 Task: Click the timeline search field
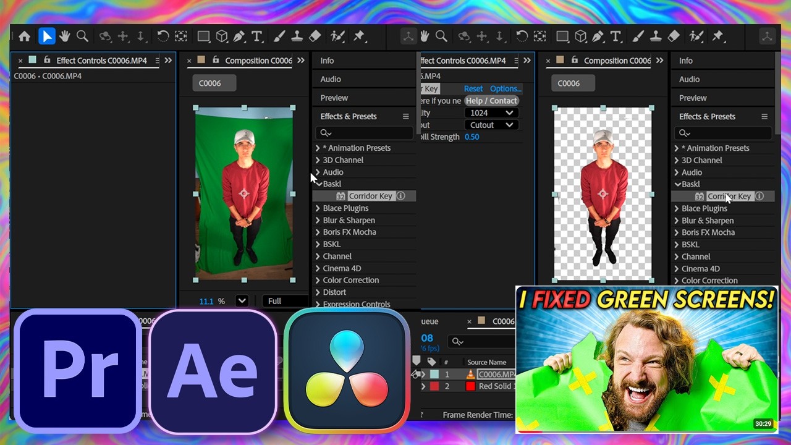click(482, 341)
